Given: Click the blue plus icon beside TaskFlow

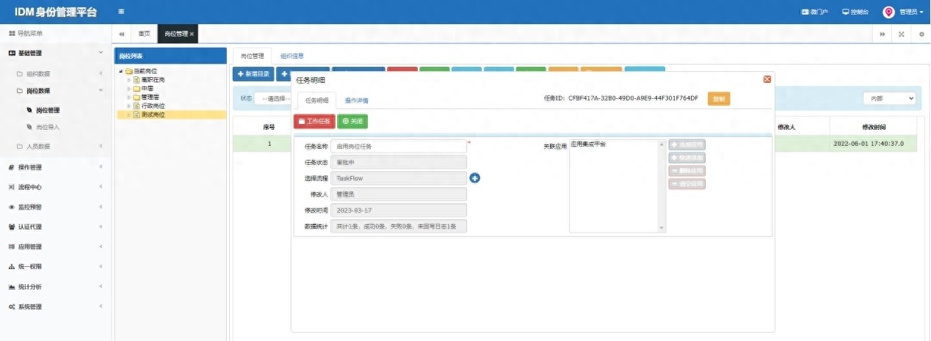Looking at the screenshot, I should click(474, 178).
